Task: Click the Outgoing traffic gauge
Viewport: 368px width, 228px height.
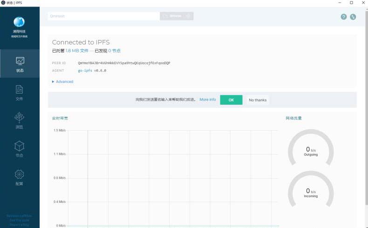Action: tap(311, 150)
